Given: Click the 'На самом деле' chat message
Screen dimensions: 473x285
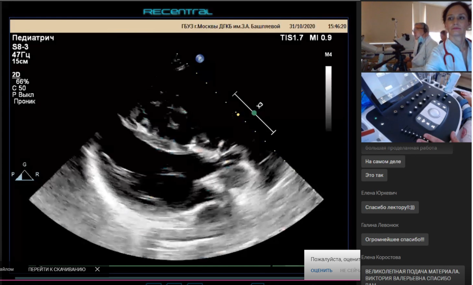Looking at the screenshot, I should (383, 161).
